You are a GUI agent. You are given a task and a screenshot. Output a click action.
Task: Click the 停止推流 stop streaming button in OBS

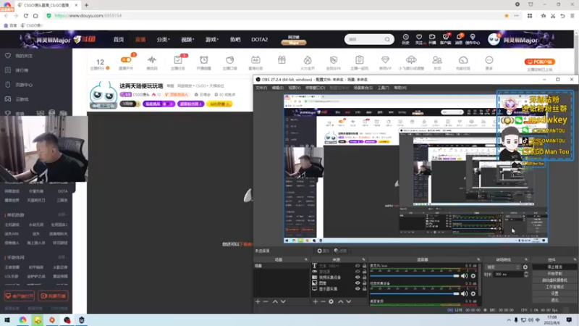(554, 267)
